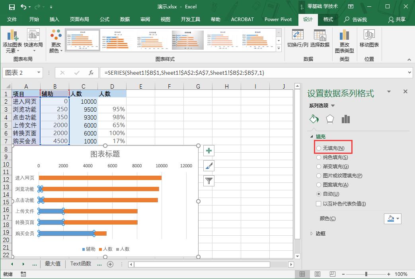The width and height of the screenshot is (415, 279).
Task: Expand the chart styles gallery more arrow
Action: [x=279, y=48]
